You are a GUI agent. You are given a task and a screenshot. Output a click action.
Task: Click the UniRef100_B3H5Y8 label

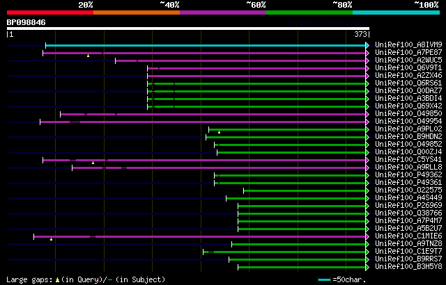pyautogui.click(x=408, y=267)
